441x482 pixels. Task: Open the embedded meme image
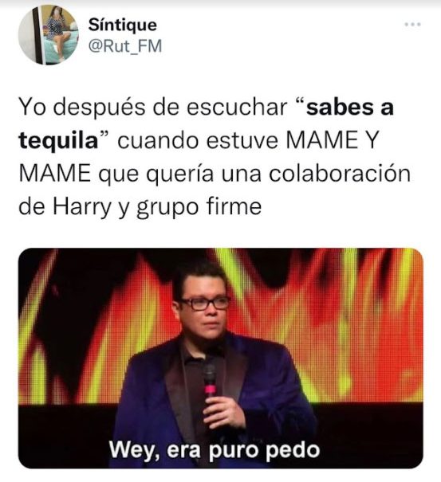click(221, 359)
